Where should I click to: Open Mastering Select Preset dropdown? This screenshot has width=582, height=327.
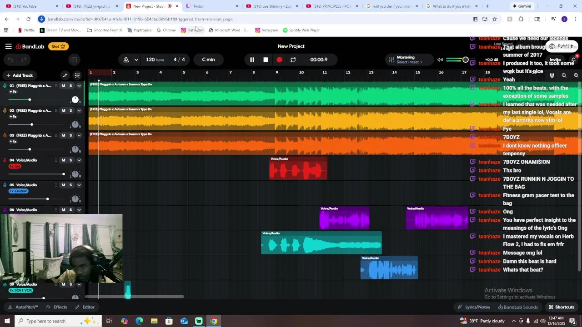click(x=409, y=62)
